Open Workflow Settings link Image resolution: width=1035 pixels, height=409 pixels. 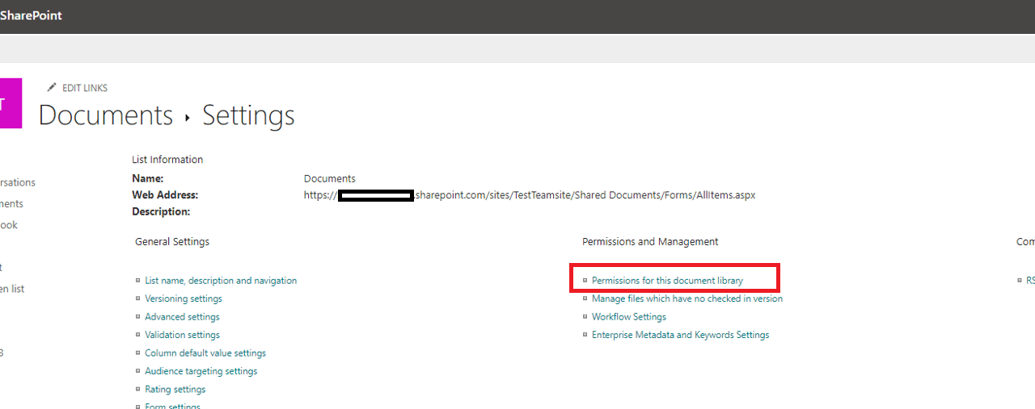pos(629,317)
